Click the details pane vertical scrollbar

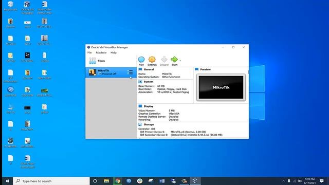248,72
